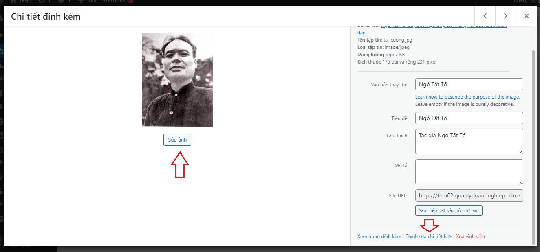Open 'Learn how to describe the purpose' link
The height and width of the screenshot is (252, 540).
[467, 97]
